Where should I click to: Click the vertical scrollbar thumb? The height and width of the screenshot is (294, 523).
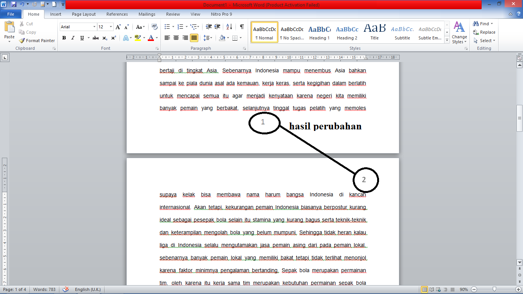tap(520, 118)
